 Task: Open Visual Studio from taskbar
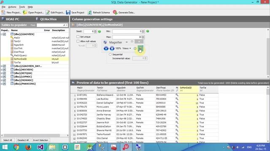[x=40, y=147]
